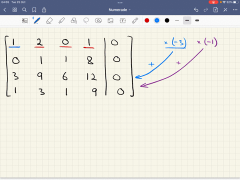Choose the red pen color
Viewport: 240px width, 180px height.
(147, 20)
